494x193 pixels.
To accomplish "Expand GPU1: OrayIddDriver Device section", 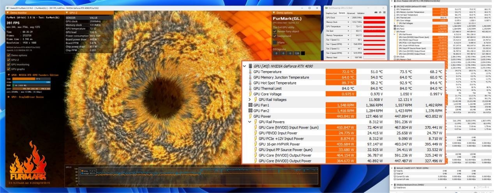I will 9,97.
